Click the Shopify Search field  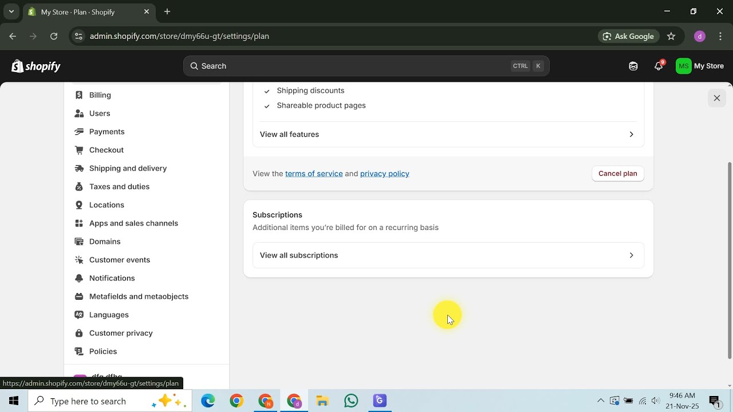click(366, 66)
